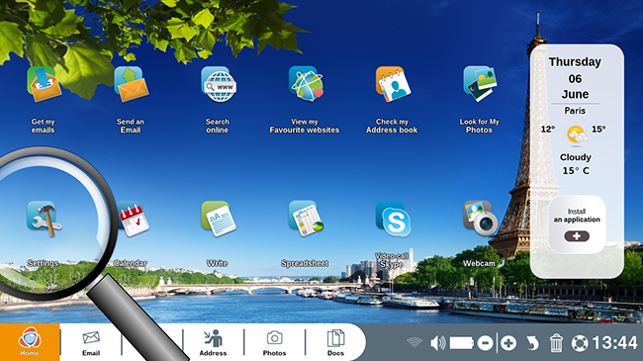The height and width of the screenshot is (361, 643).
Task: Click the Home button in the bottom bar
Action: [x=30, y=342]
